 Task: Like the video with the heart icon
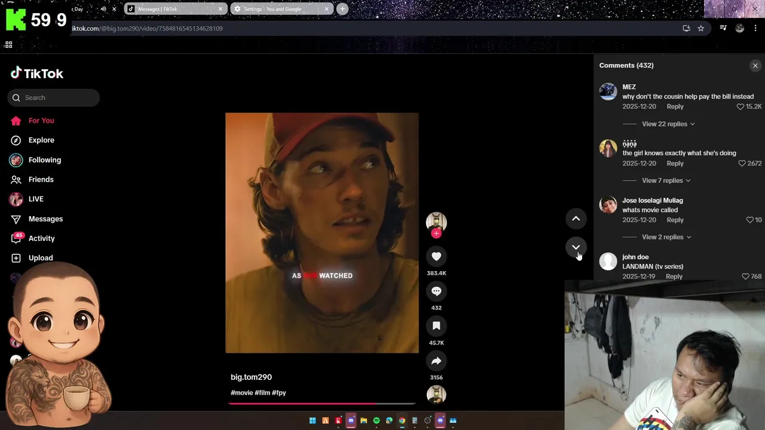pyautogui.click(x=436, y=256)
